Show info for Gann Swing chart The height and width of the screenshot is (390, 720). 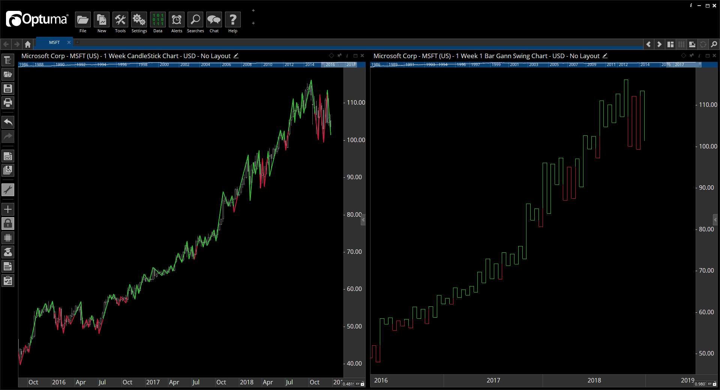(699, 55)
